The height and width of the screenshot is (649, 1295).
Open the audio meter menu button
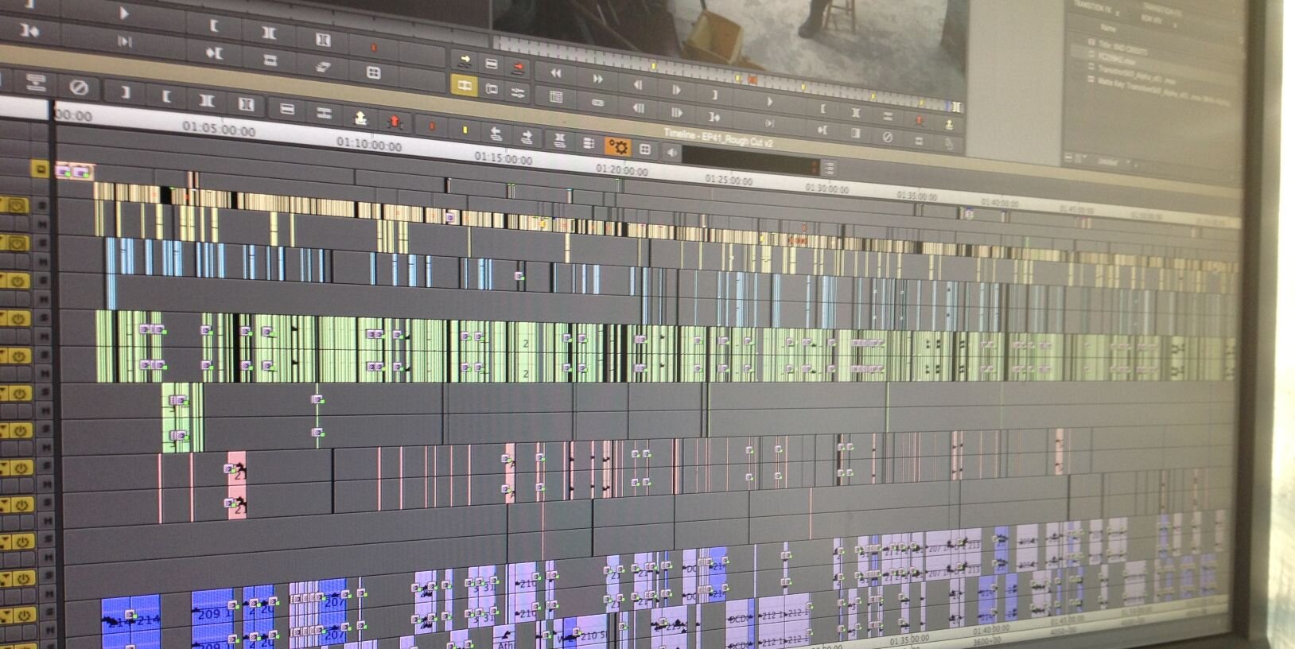pyautogui.click(x=828, y=168)
